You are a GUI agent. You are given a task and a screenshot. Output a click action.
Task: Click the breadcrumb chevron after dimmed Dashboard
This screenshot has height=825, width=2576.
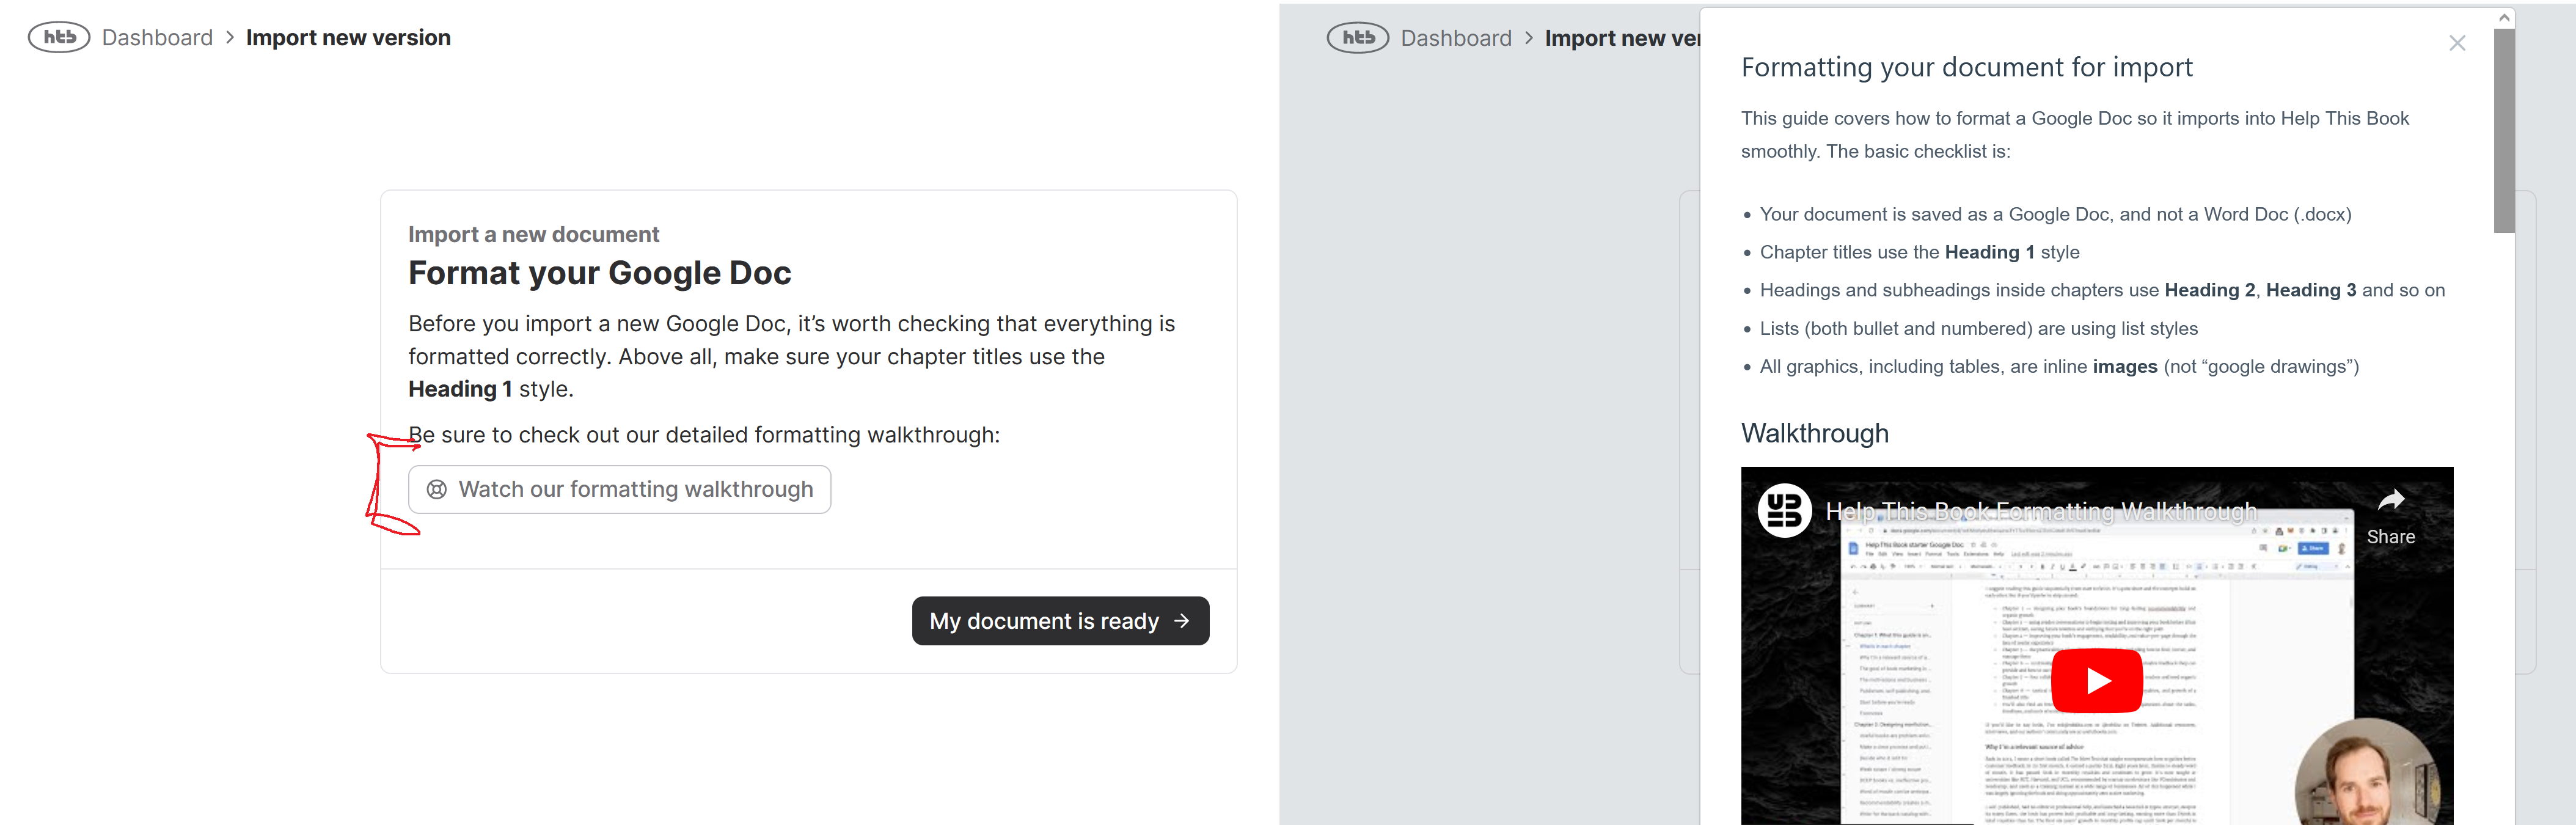click(x=1528, y=38)
